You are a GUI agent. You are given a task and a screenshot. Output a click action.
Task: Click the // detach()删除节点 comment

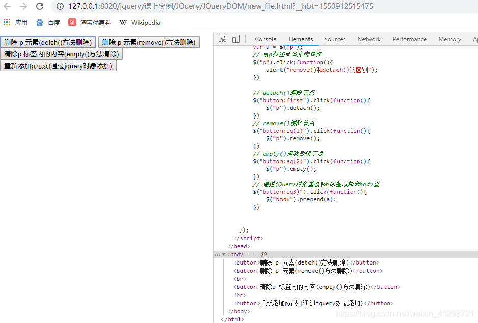click(284, 93)
